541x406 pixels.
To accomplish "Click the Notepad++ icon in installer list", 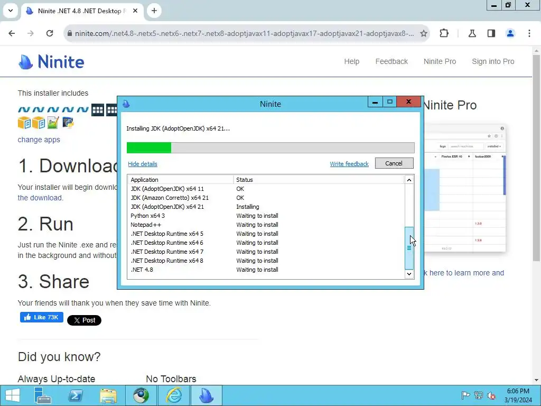I will point(53,123).
